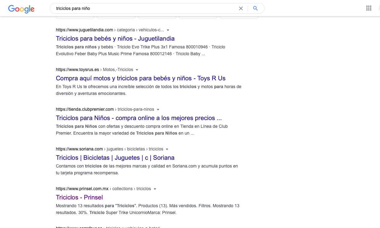Expand options arrow next to juguetilandia.com URL
The image size is (380, 228).
pos(168,30)
